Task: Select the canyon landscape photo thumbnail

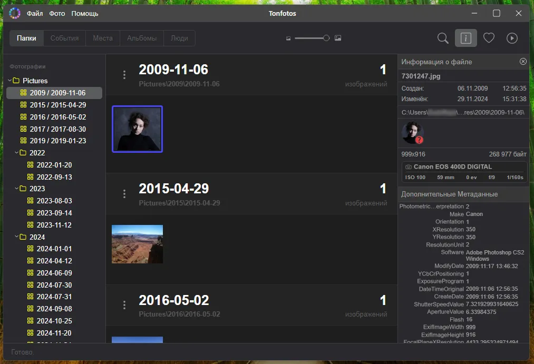Action: (137, 244)
